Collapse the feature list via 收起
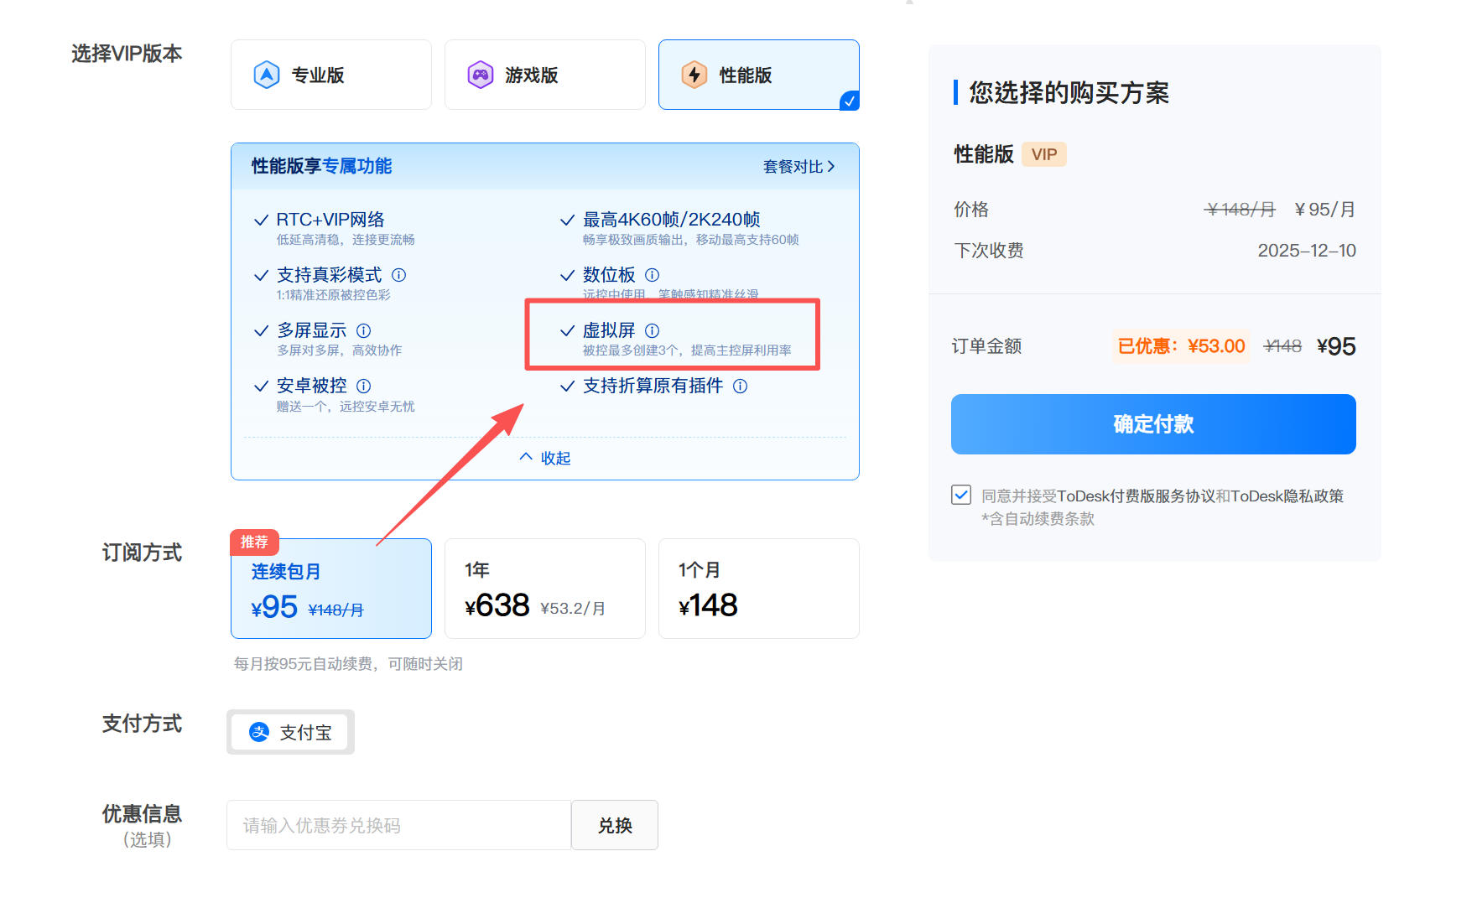1472x903 pixels. pos(544,458)
